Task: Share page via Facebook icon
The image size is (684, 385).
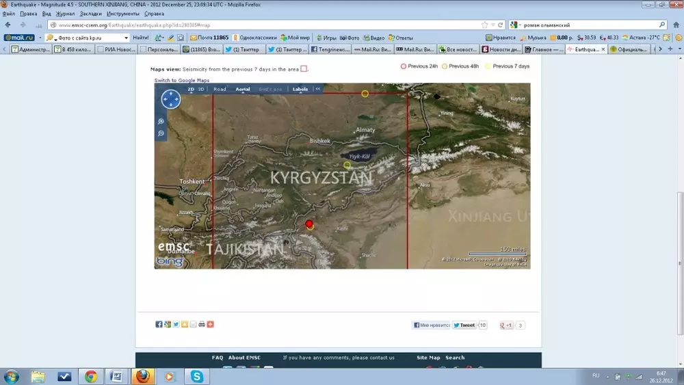Action: 159,324
